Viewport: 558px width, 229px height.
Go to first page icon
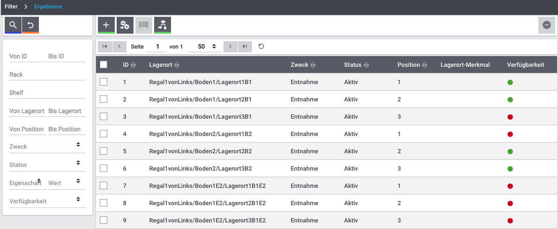pyautogui.click(x=104, y=47)
